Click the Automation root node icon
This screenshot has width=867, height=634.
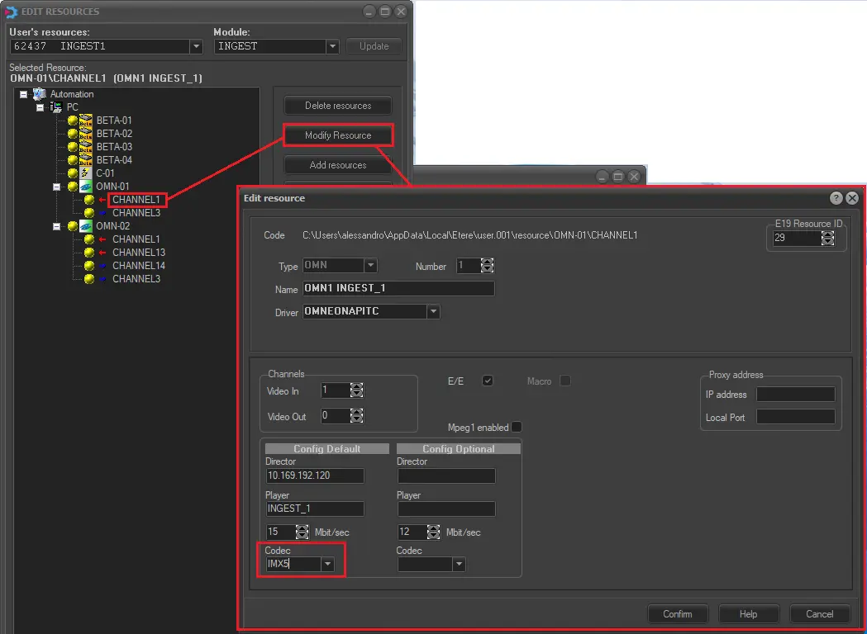(x=40, y=94)
